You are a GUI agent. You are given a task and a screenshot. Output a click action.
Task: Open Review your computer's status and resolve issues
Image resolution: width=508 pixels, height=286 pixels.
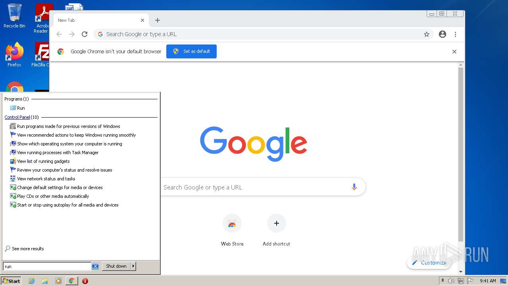pyautogui.click(x=61, y=170)
